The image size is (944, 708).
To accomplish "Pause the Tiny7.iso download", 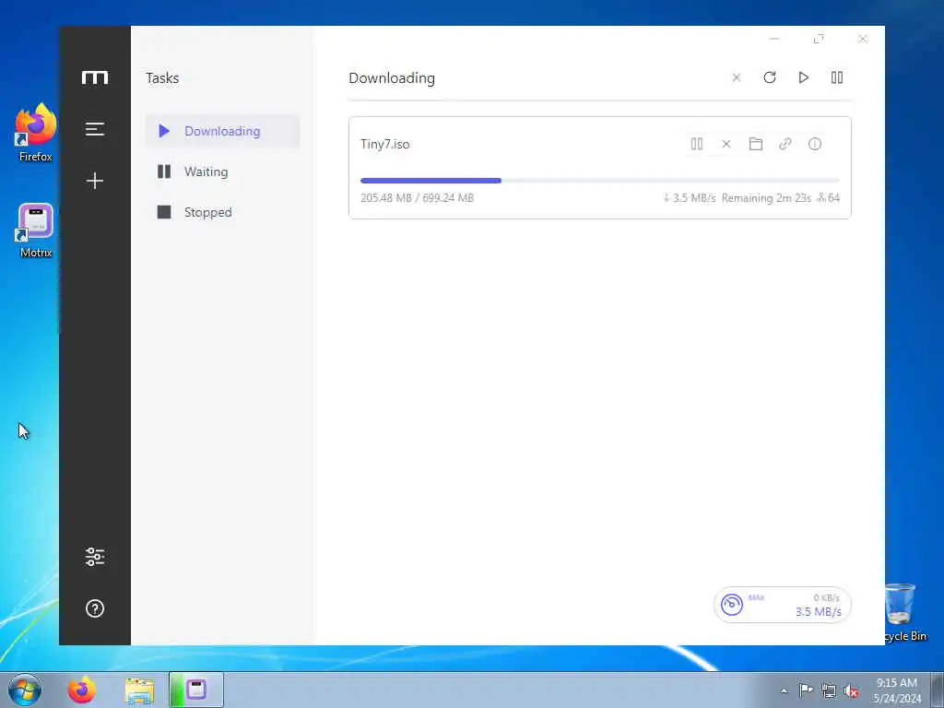I will click(697, 144).
